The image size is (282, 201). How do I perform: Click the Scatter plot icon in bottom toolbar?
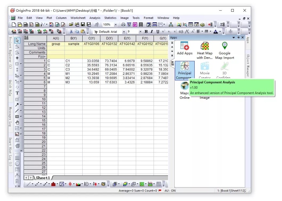[x=37, y=184]
